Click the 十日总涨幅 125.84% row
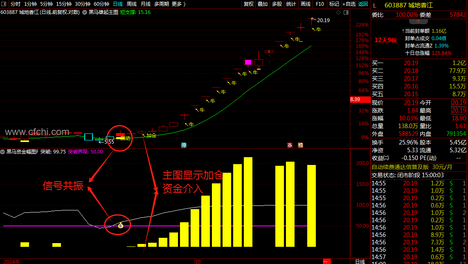468x264 pixels. click(x=428, y=53)
